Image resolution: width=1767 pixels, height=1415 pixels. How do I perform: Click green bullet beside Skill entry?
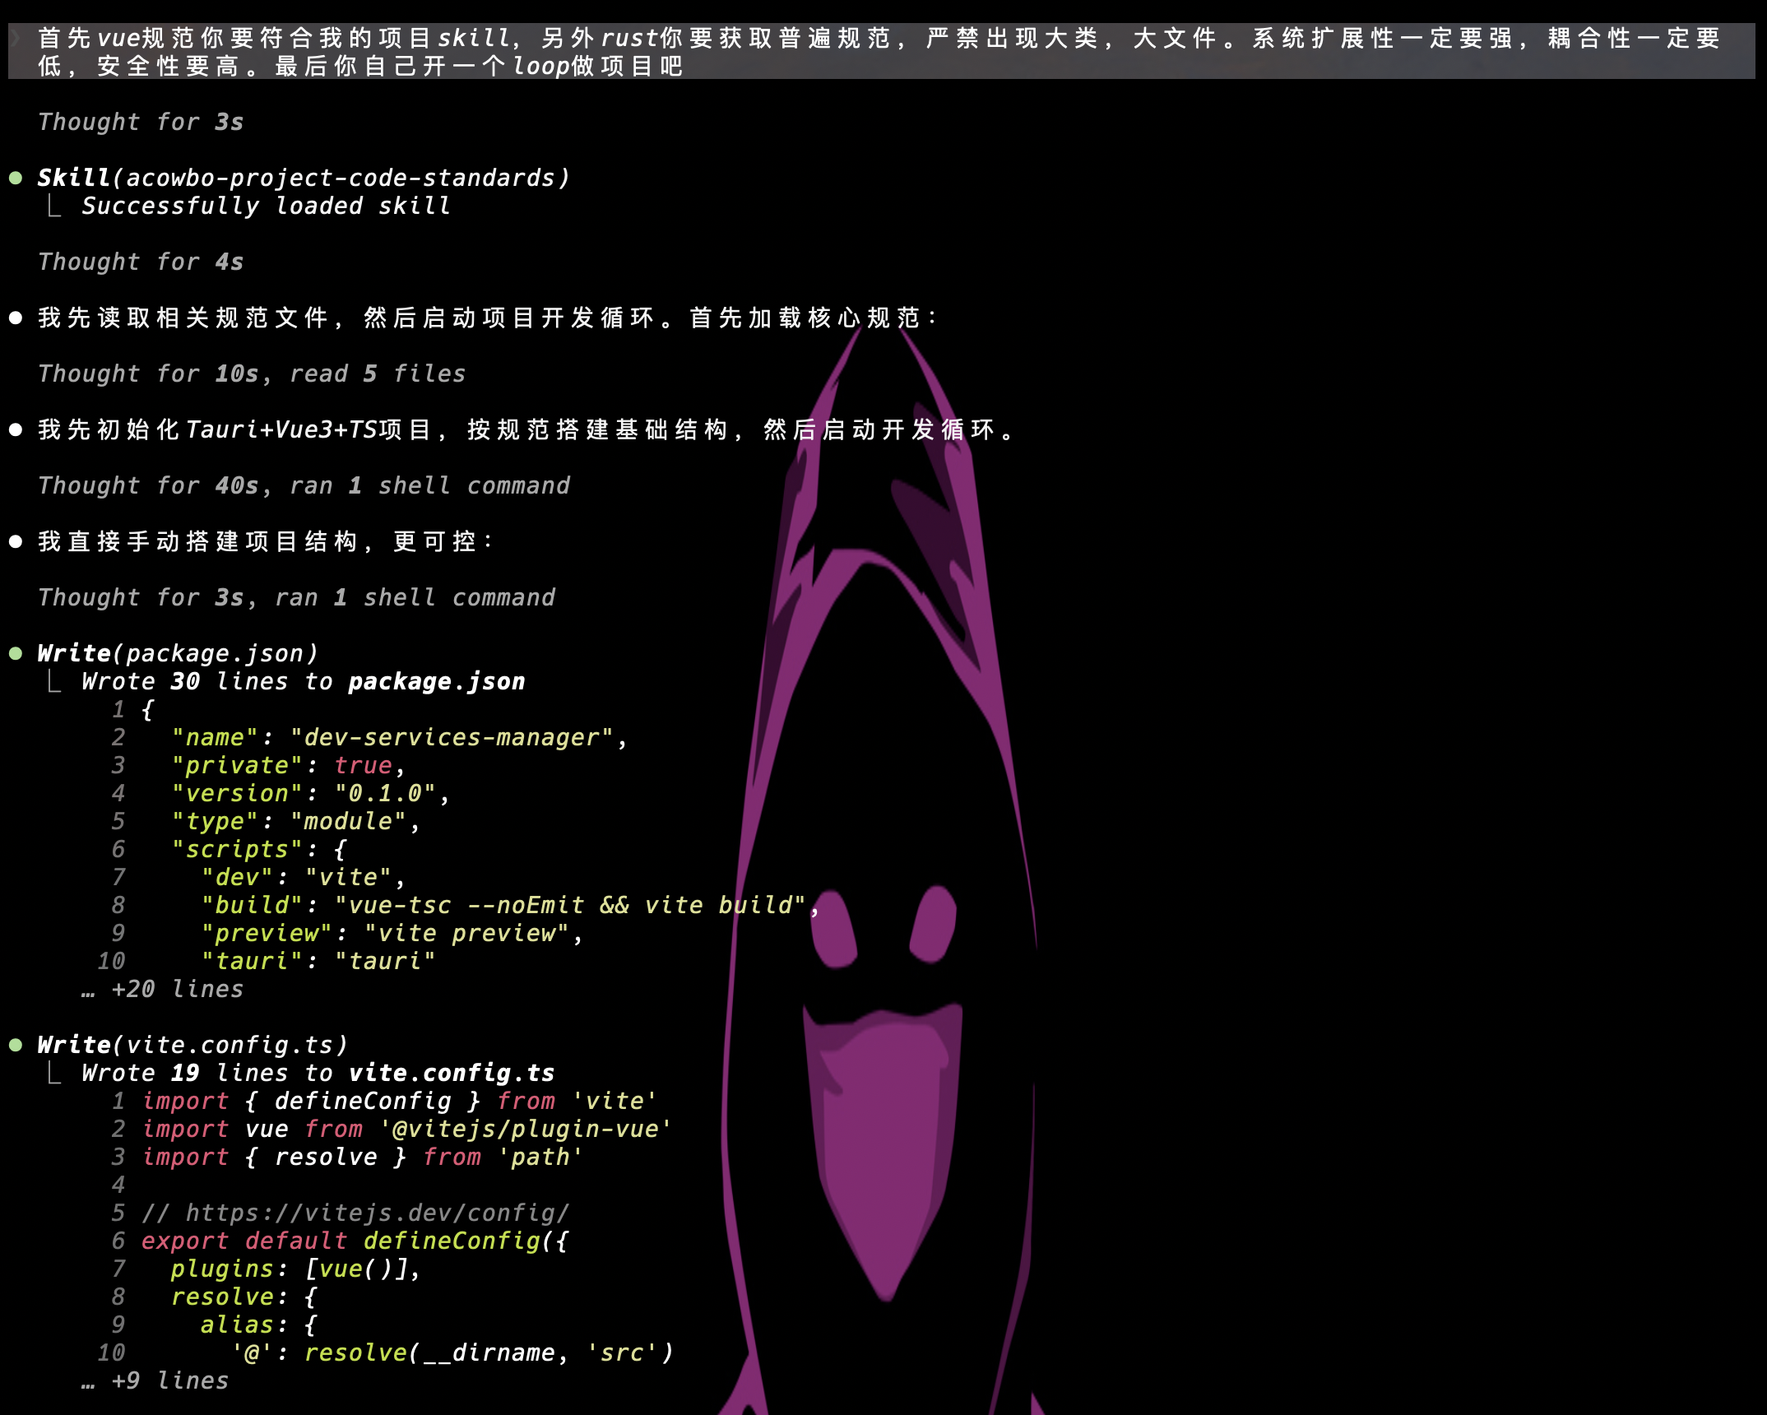pyautogui.click(x=16, y=178)
